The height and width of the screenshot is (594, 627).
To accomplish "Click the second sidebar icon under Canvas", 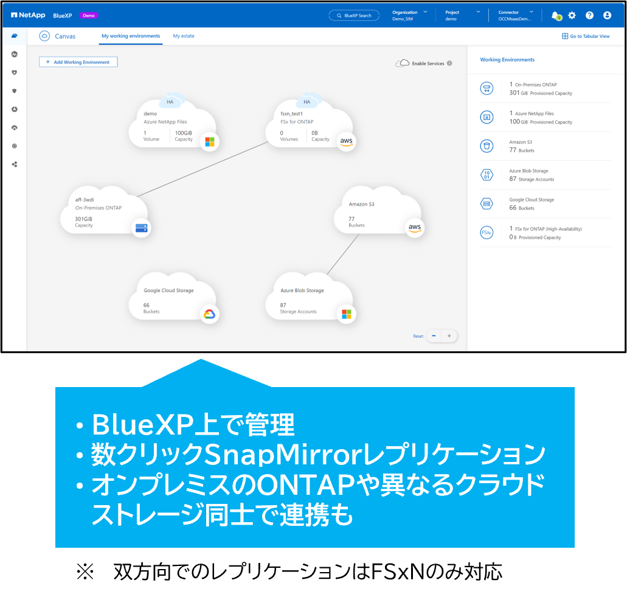I will coord(15,54).
